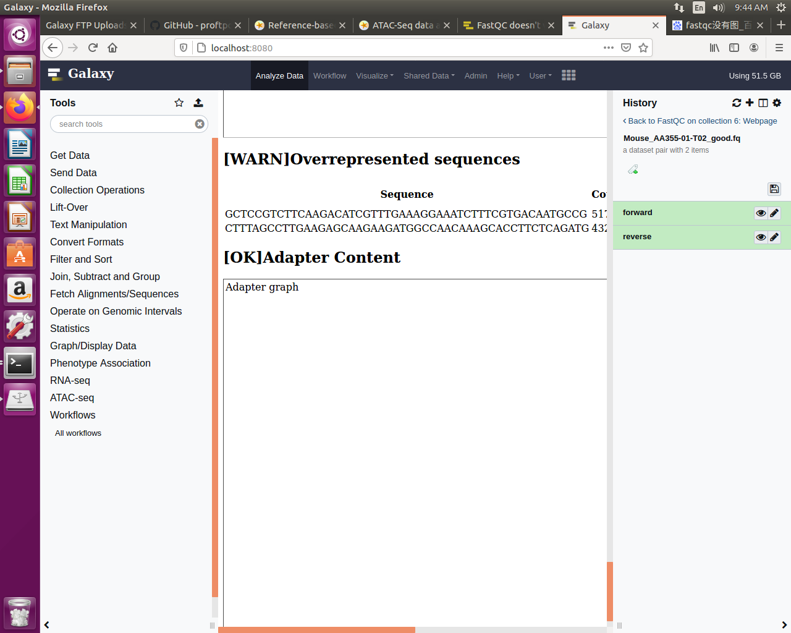View the forward dataset with eye icon
This screenshot has height=633, width=791.
coord(761,213)
